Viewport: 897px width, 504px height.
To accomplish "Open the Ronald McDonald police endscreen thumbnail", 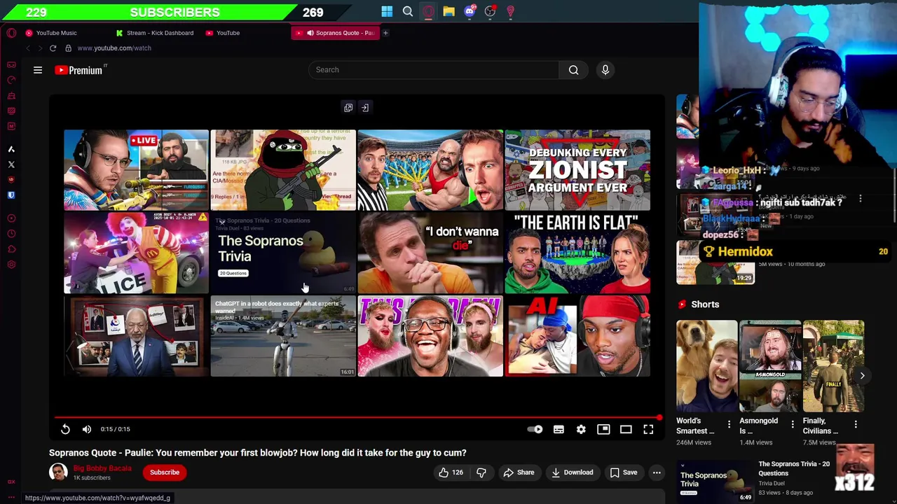I will (x=136, y=253).
